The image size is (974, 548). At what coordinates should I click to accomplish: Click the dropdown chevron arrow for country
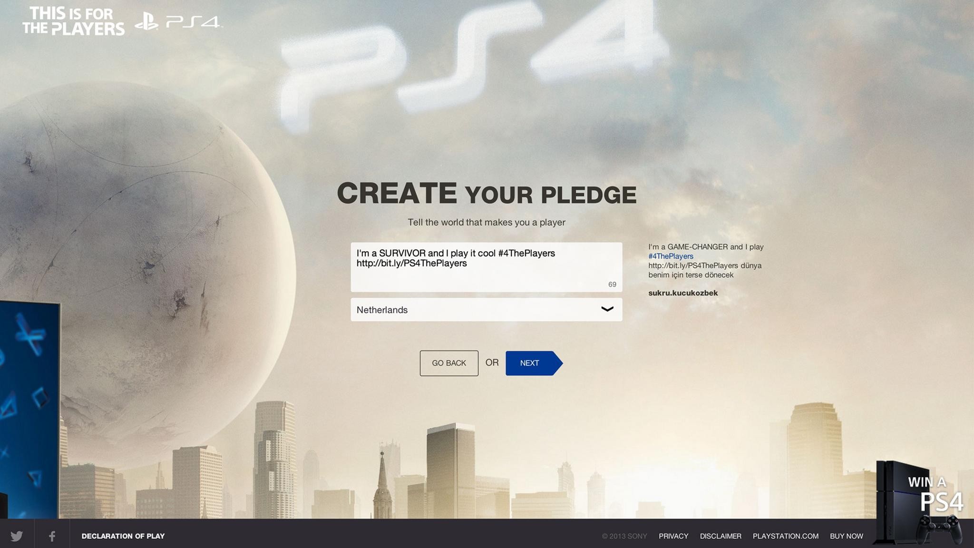click(607, 309)
